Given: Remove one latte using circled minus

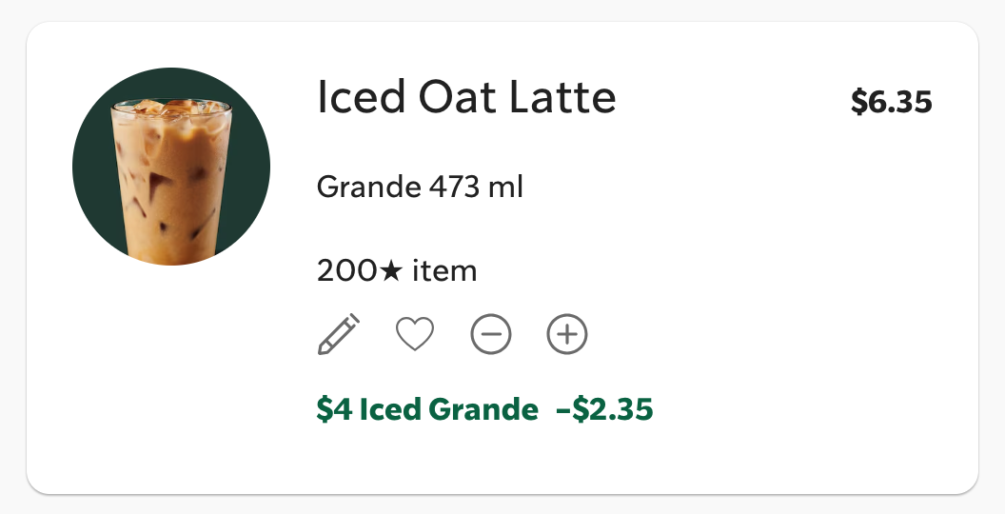Looking at the screenshot, I should coord(491,334).
